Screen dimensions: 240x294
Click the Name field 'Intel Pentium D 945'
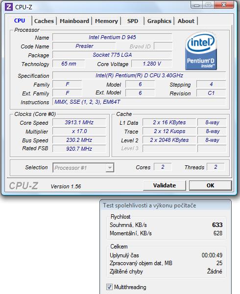(112, 37)
